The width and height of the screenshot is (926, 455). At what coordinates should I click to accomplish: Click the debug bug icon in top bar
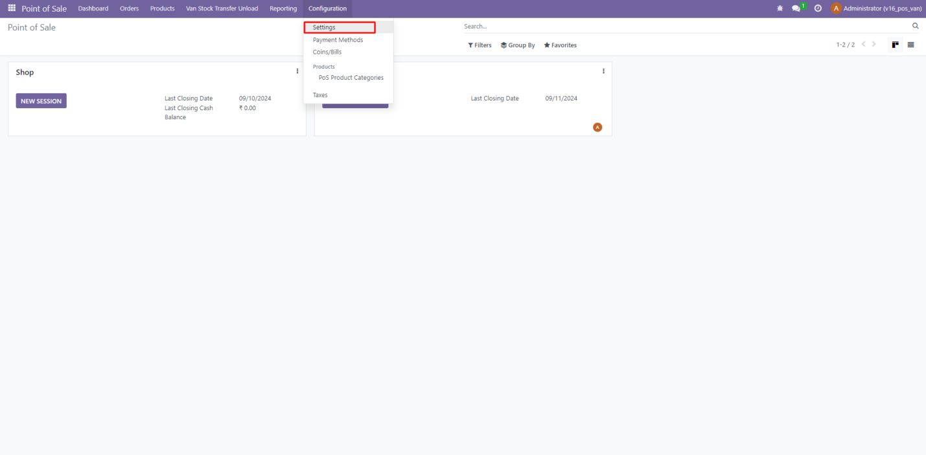tap(779, 8)
